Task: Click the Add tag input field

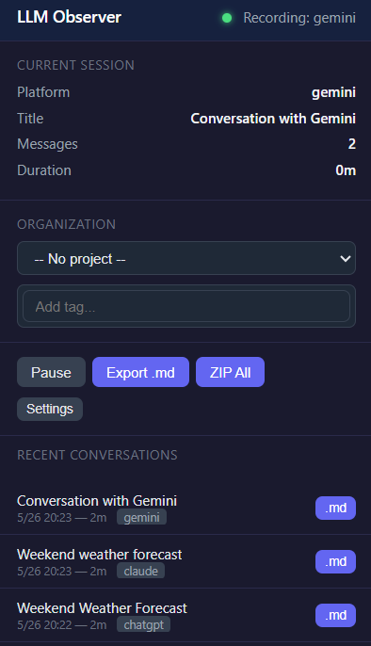Action: [x=186, y=306]
